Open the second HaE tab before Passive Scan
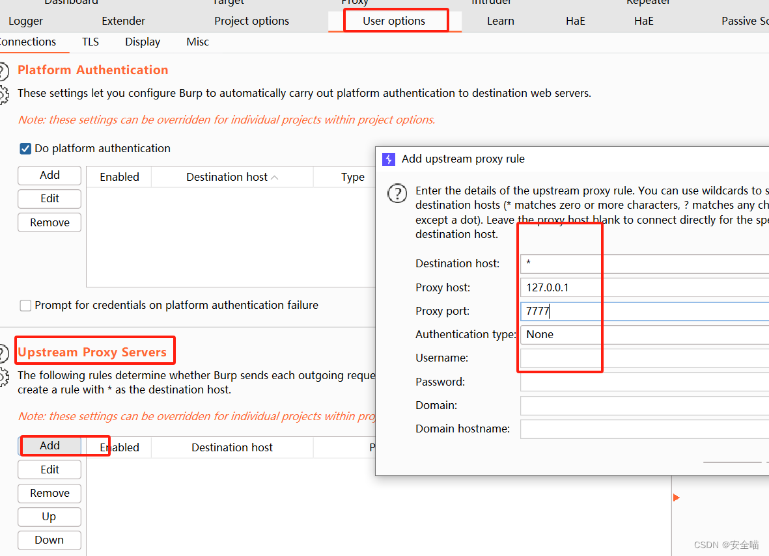Viewport: 769px width, 556px height. coord(643,21)
